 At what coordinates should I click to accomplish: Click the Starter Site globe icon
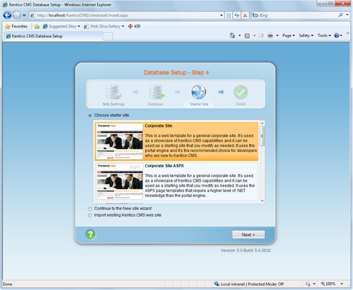[x=199, y=92]
